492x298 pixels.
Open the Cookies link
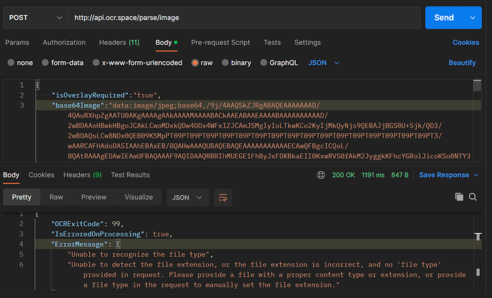[x=466, y=42]
